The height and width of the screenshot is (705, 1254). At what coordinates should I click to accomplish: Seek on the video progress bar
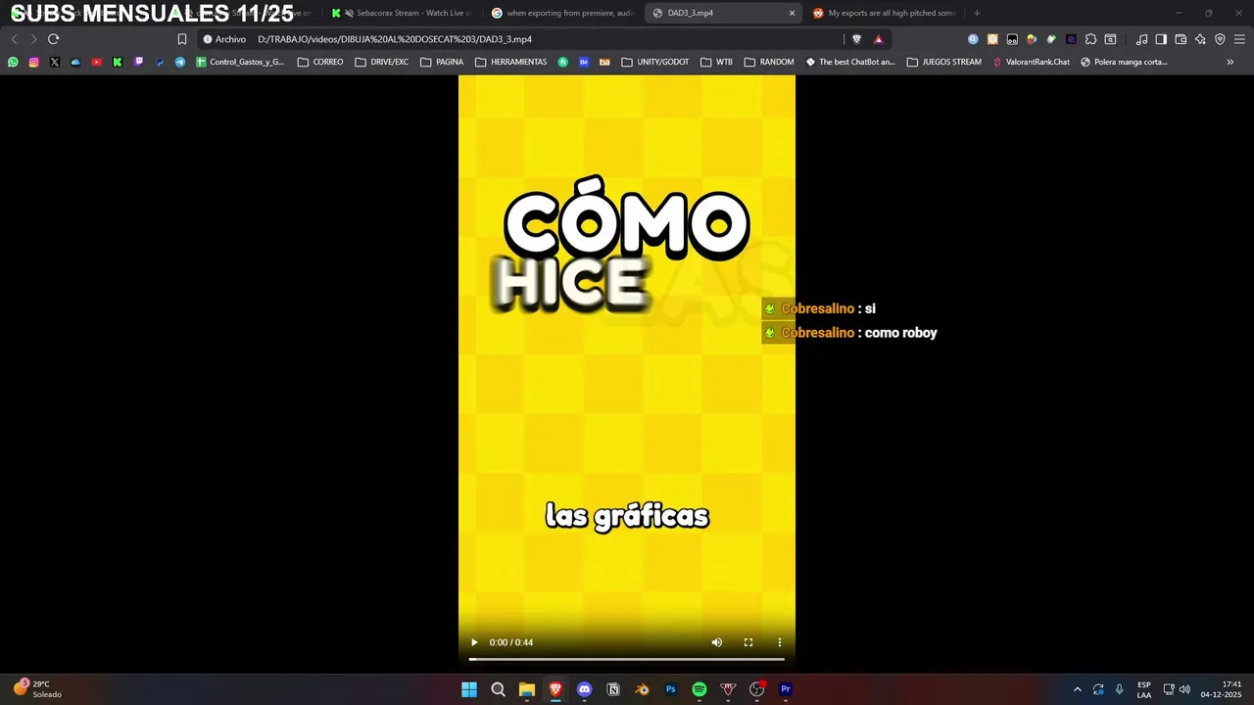pos(627,659)
